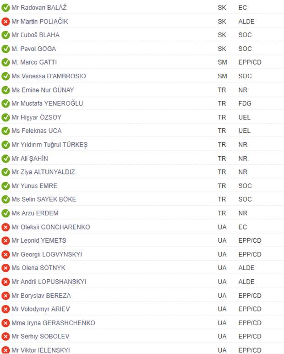This screenshot has height=354, width=284.
Task: Click red cross icon beside Oleksii GONCHARENKO
Action: [5, 227]
